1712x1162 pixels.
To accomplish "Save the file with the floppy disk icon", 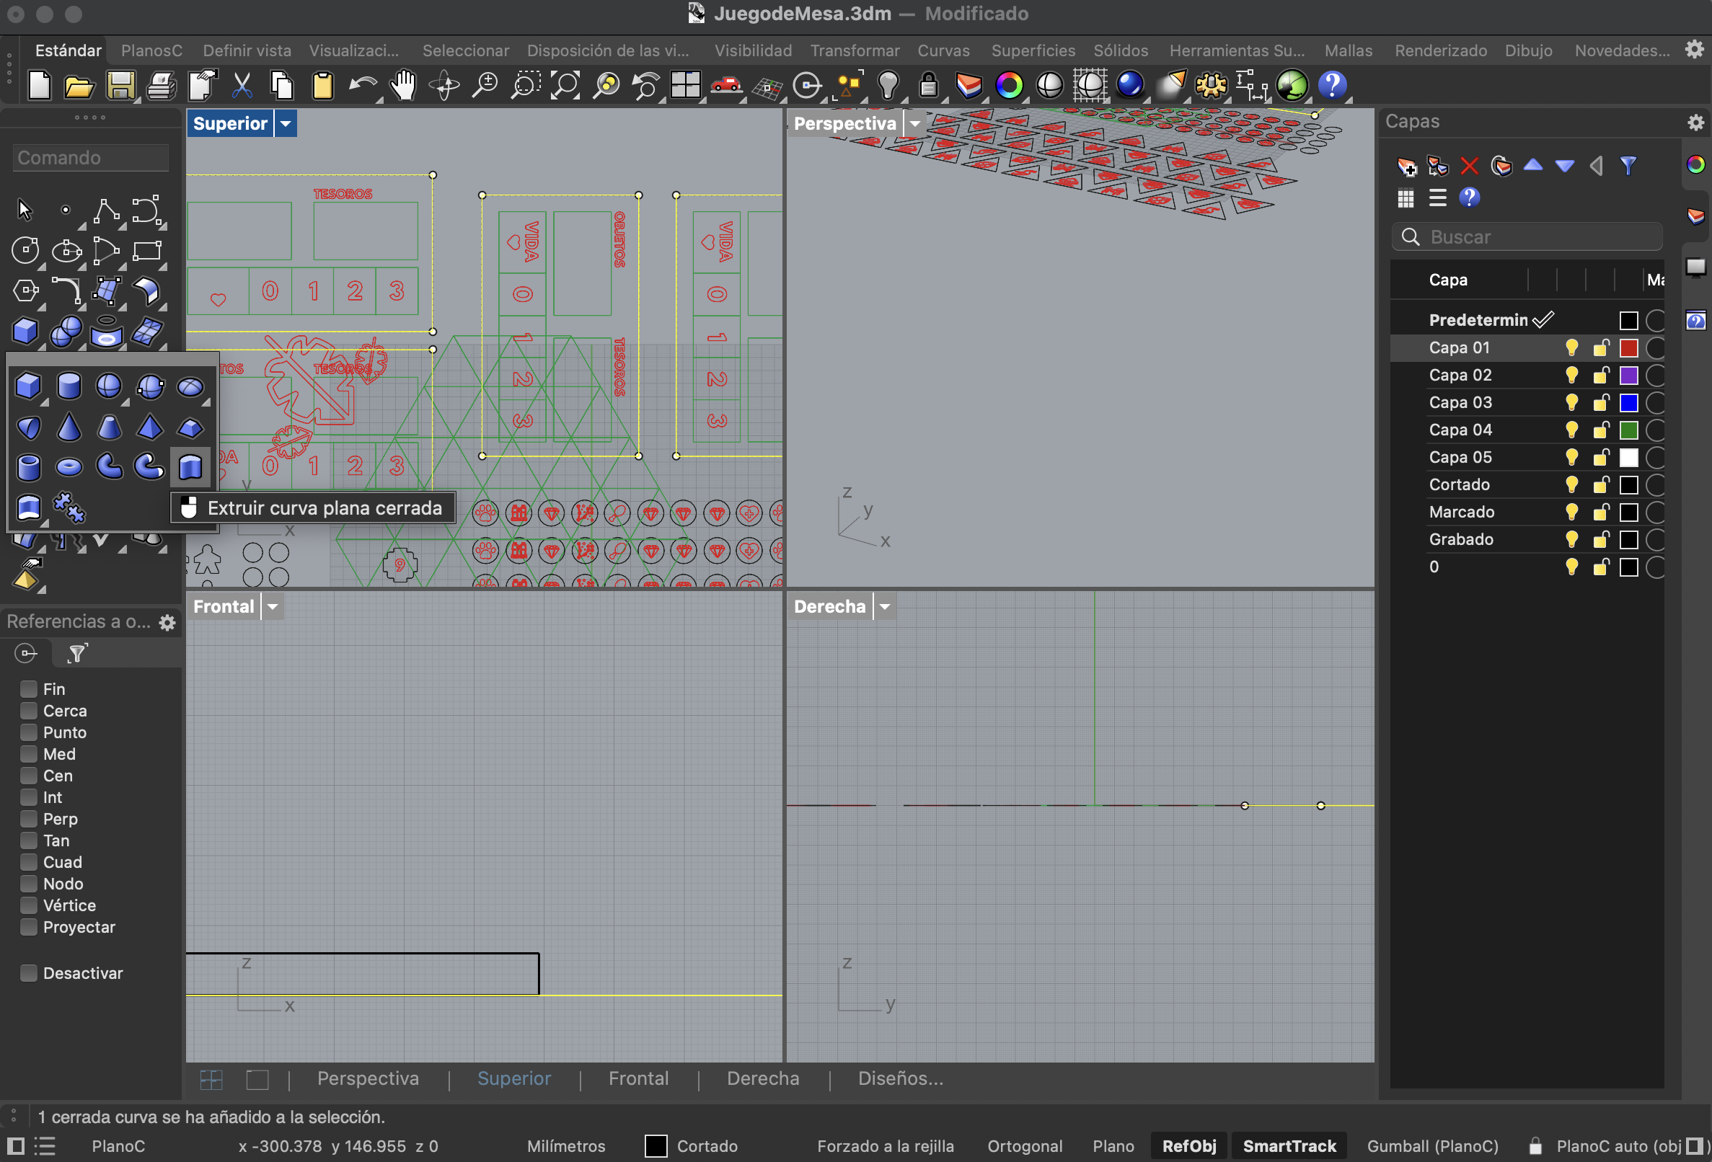I will click(120, 85).
